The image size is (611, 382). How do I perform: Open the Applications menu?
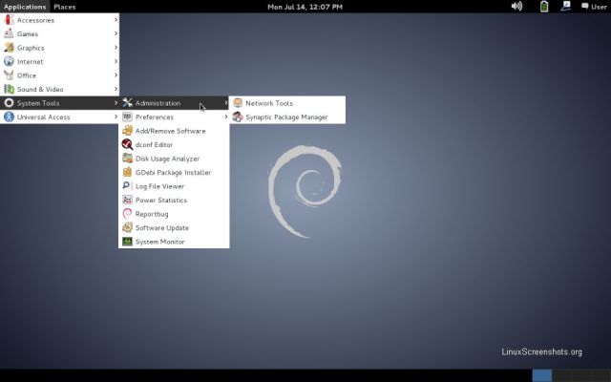pos(25,7)
